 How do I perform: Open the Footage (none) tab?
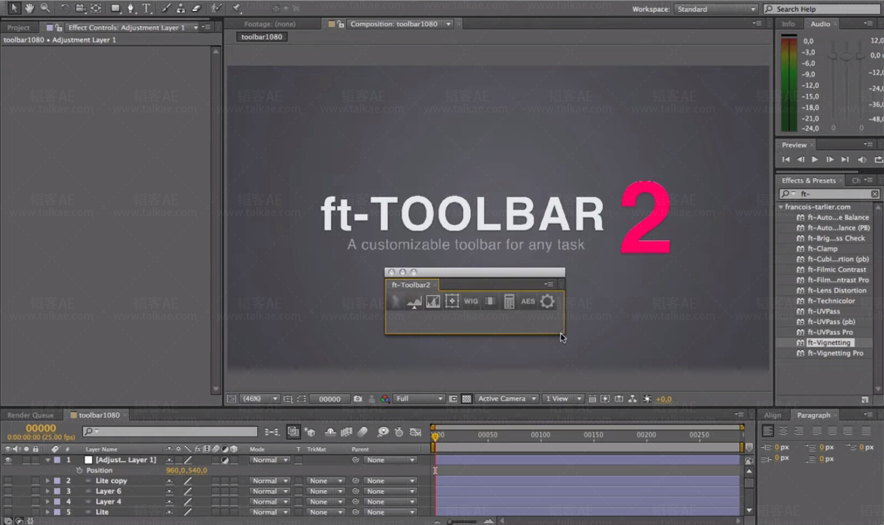[270, 23]
